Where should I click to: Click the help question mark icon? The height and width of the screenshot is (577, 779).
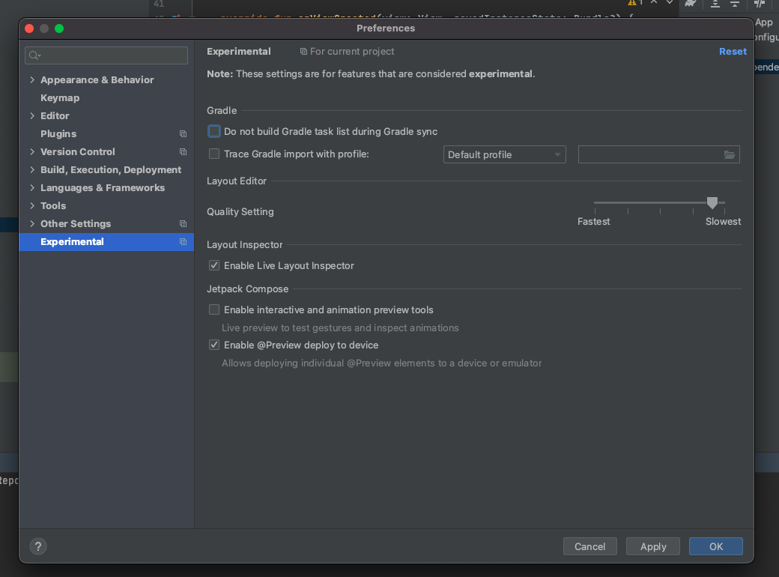38,546
